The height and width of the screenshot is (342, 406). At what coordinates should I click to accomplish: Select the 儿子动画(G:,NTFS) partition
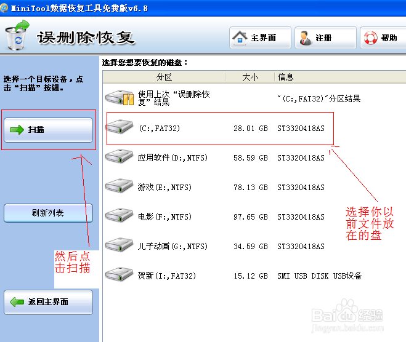(x=173, y=247)
